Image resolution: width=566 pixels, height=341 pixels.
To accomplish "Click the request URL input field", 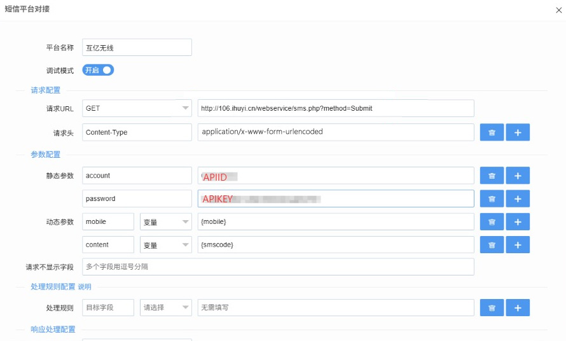I will 335,108.
